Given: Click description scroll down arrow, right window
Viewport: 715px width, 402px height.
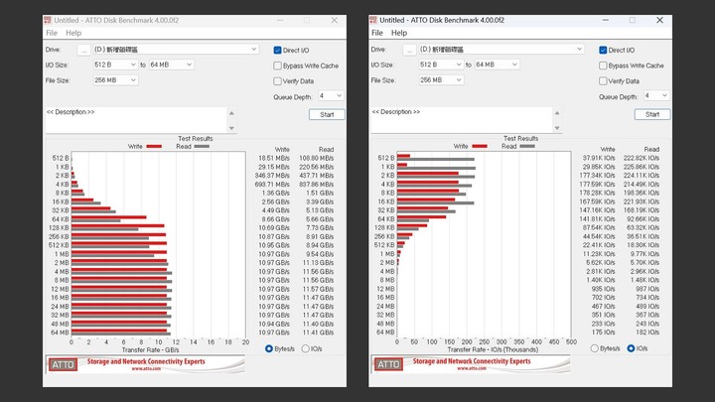Looking at the screenshot, I should [x=557, y=128].
